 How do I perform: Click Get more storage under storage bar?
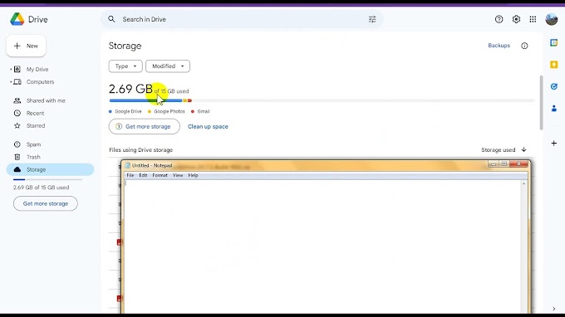[144, 127]
